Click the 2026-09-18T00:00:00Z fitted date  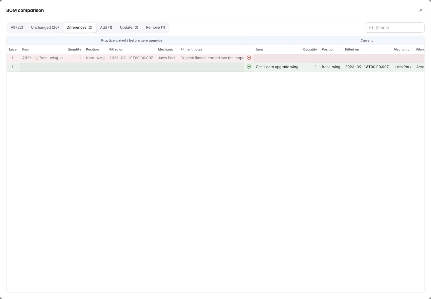pyautogui.click(x=367, y=67)
